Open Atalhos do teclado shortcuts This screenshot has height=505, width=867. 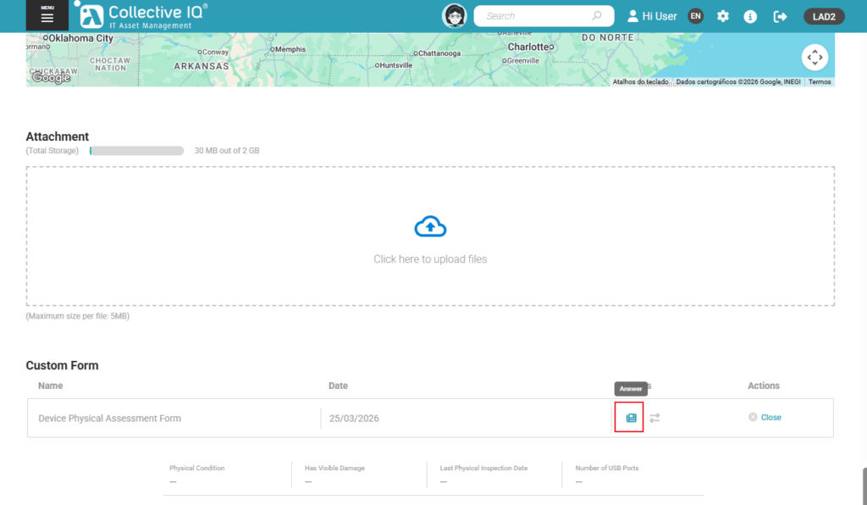tap(640, 82)
